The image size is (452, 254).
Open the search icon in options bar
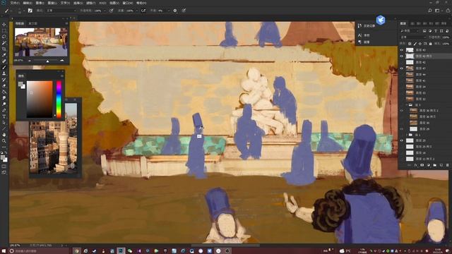(x=430, y=11)
